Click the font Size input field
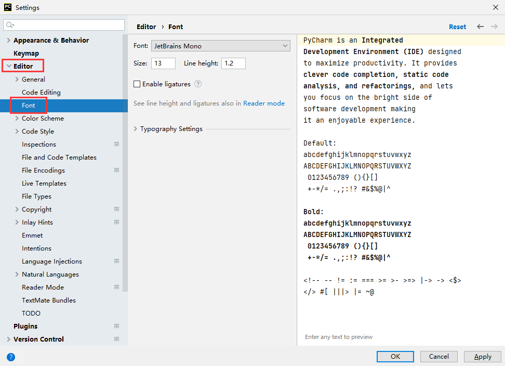Screen dimensions: 505x366 (x=163, y=63)
